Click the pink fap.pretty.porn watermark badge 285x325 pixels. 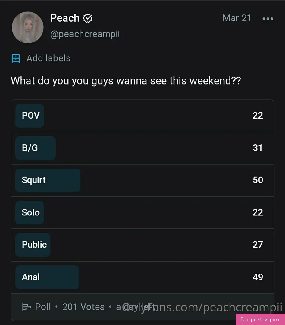(260, 320)
